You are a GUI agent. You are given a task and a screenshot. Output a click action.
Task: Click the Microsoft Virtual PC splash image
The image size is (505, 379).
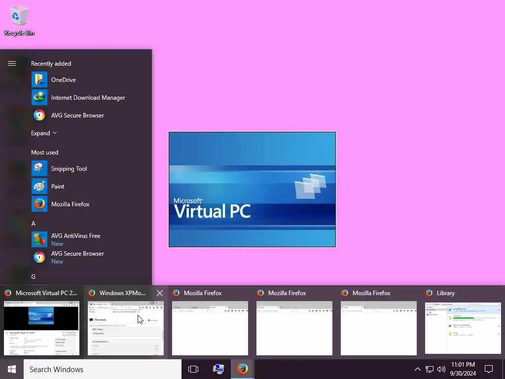tap(252, 189)
